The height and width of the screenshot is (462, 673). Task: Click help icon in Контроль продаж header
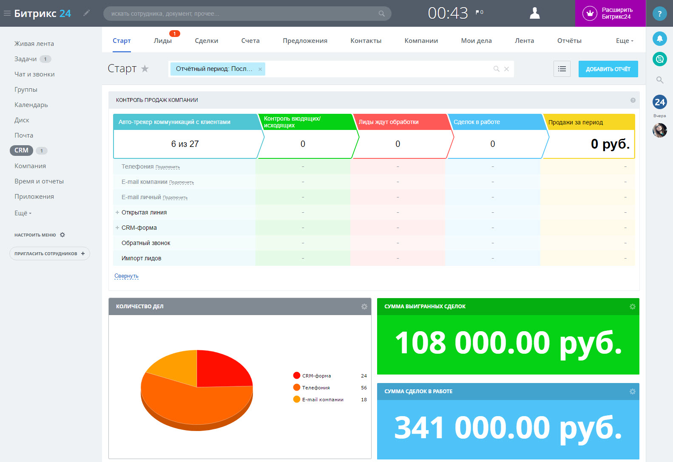(633, 100)
